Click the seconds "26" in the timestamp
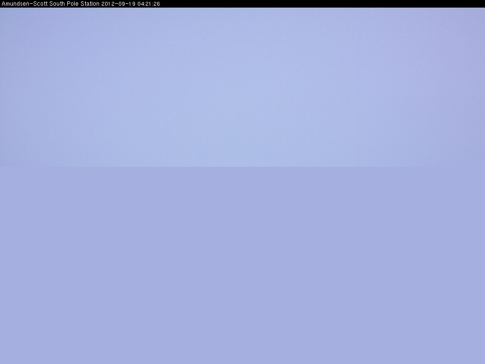The width and height of the screenshot is (485, 364). [x=157, y=4]
